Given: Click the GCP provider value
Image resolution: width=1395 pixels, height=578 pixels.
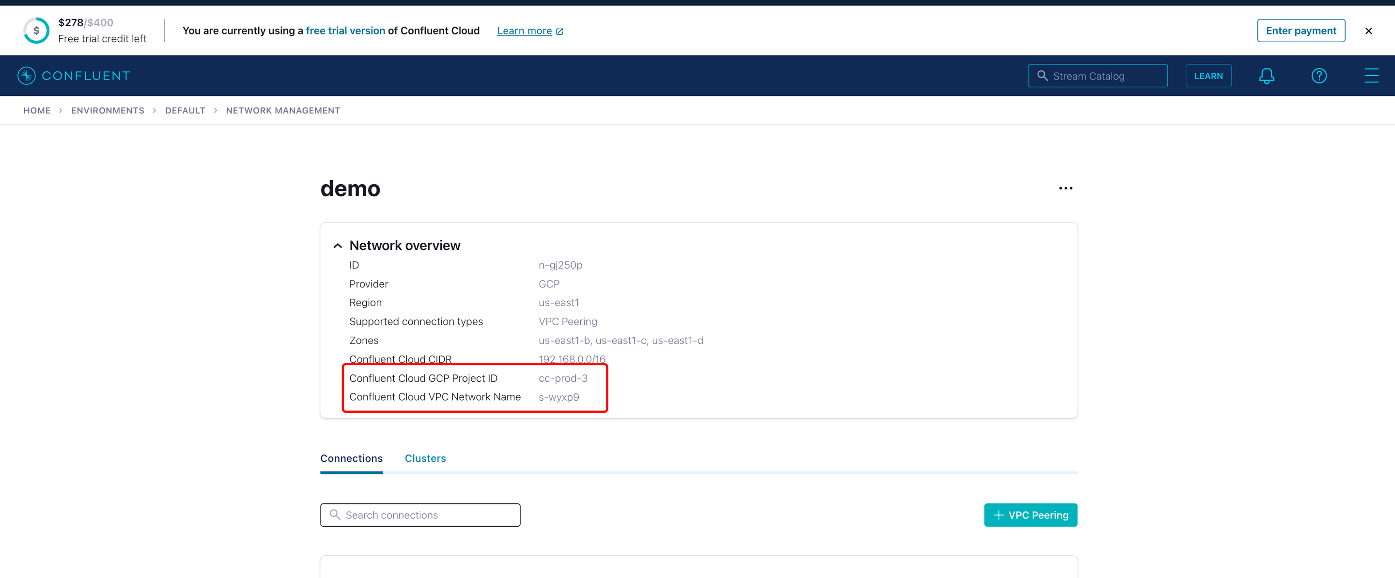Looking at the screenshot, I should pyautogui.click(x=549, y=284).
